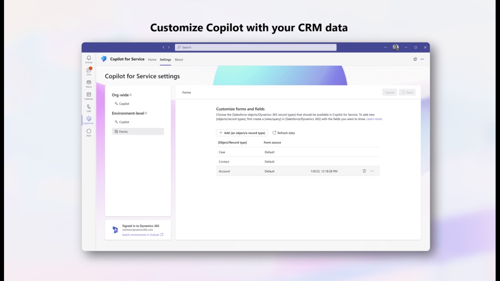Open the Calendar icon in sidebar
This screenshot has height=281, width=500.
[x=89, y=96]
